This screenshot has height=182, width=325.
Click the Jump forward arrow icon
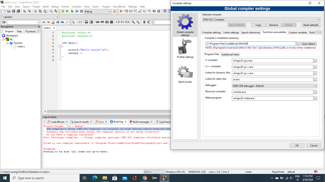[x=49, y=22]
